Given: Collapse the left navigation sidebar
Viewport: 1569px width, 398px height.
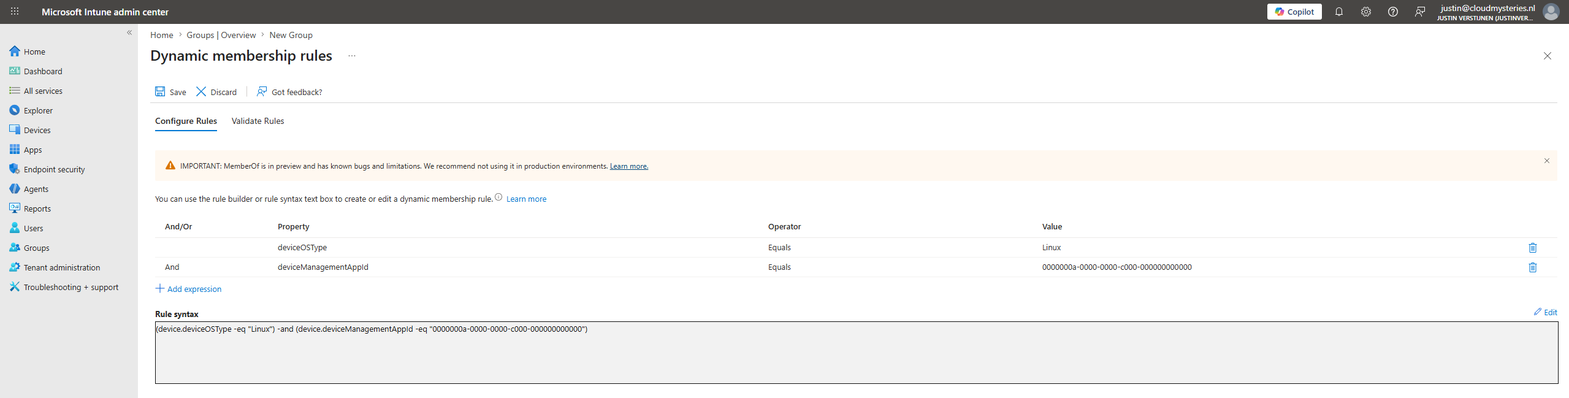Looking at the screenshot, I should point(129,33).
